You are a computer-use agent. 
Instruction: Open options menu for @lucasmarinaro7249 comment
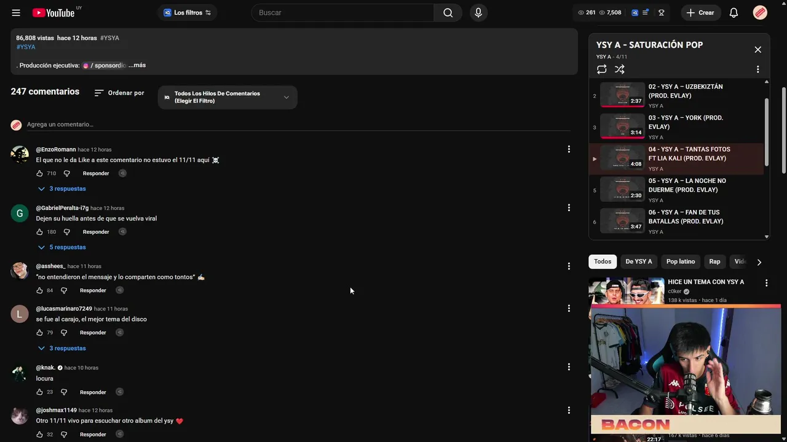pyautogui.click(x=569, y=308)
